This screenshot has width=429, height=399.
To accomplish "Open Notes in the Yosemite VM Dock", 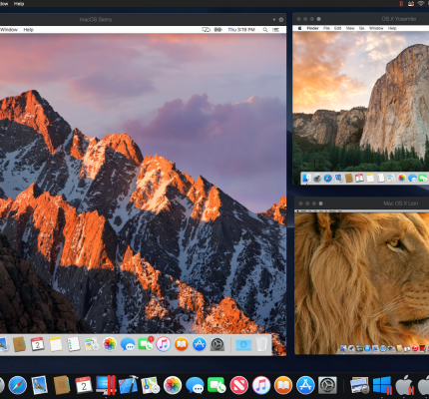I will [x=370, y=179].
